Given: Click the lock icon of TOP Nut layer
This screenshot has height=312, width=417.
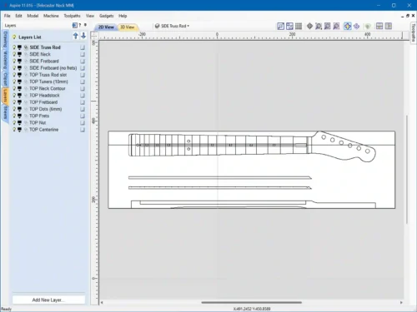Looking at the screenshot, I should pyautogui.click(x=26, y=122).
